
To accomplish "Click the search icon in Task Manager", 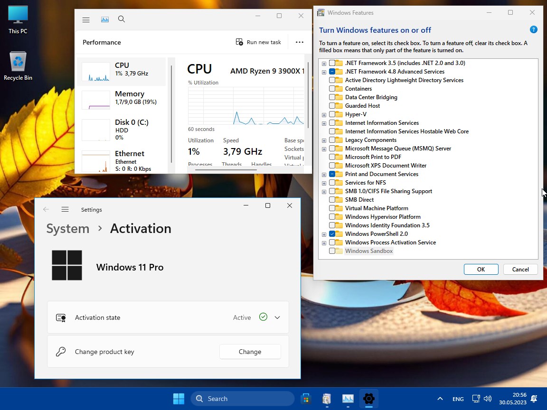I will click(x=122, y=19).
